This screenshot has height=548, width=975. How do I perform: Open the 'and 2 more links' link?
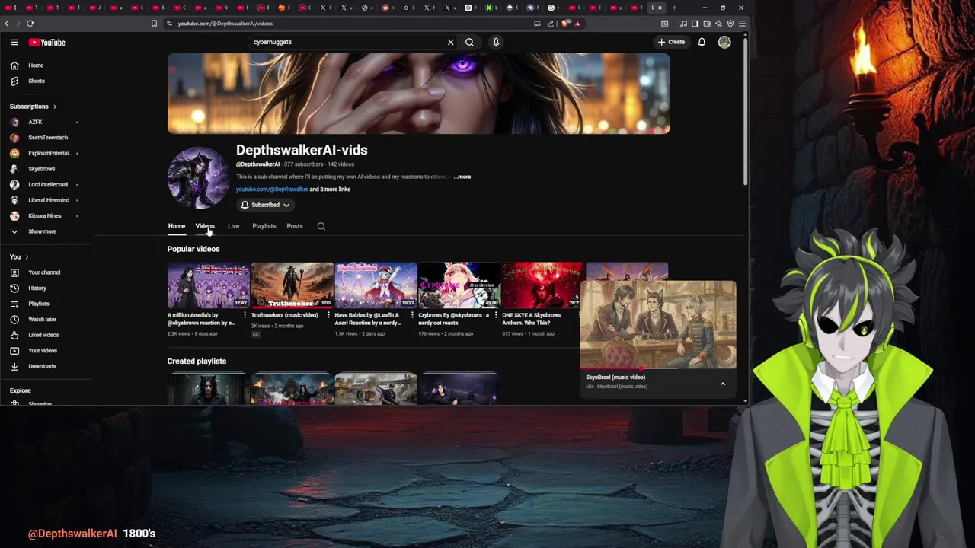pyautogui.click(x=330, y=190)
